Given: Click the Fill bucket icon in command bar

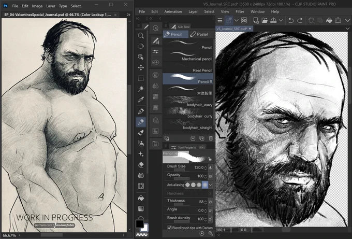Looking at the screenshot, I should click(x=329, y=20).
